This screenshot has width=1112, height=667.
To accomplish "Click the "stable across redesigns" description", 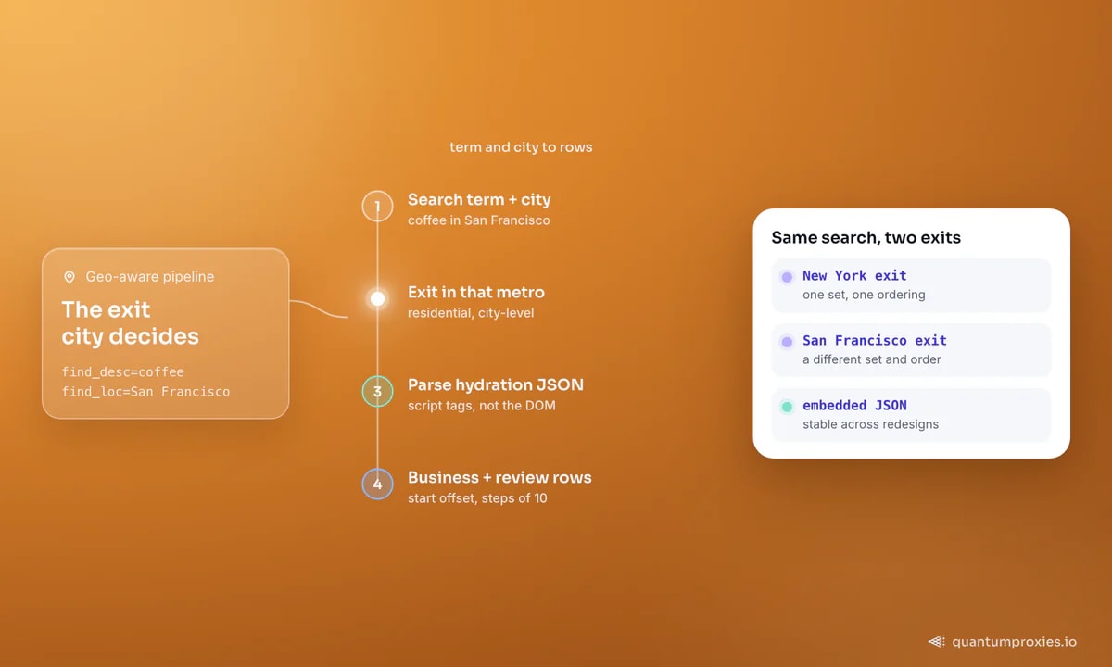I will [871, 424].
